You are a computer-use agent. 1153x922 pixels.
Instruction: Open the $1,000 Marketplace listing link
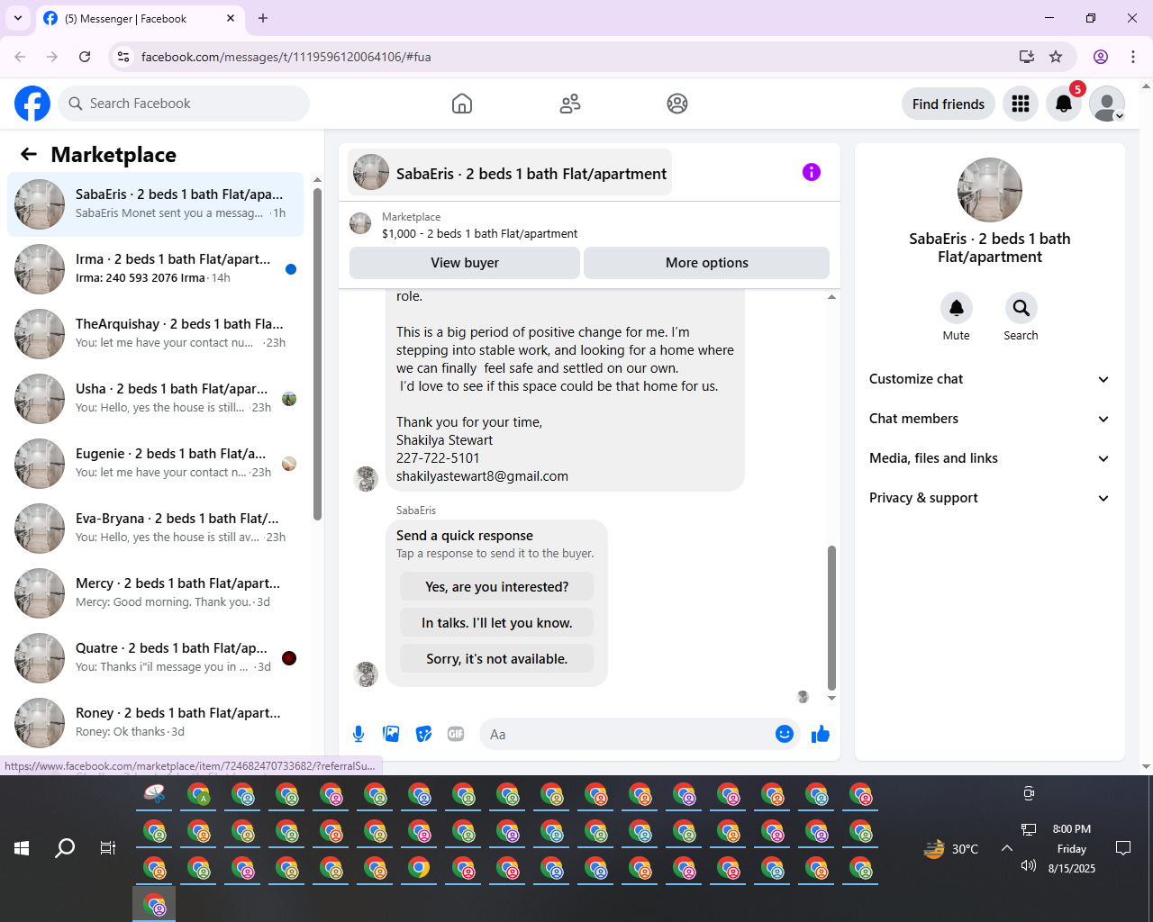tap(480, 233)
